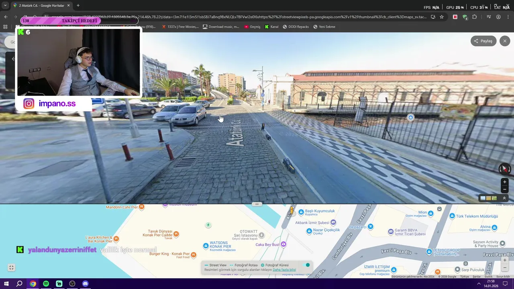This screenshot has height=289, width=514.
Task: Click the compass to reset the view
Action: pyautogui.click(x=504, y=169)
